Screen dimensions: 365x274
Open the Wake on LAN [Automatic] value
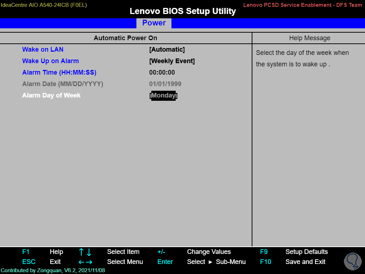pos(167,49)
